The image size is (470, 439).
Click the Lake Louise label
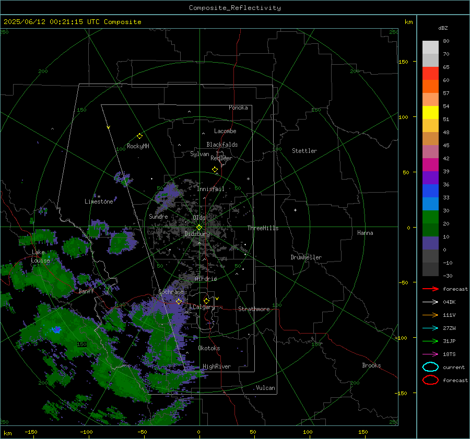(40, 256)
